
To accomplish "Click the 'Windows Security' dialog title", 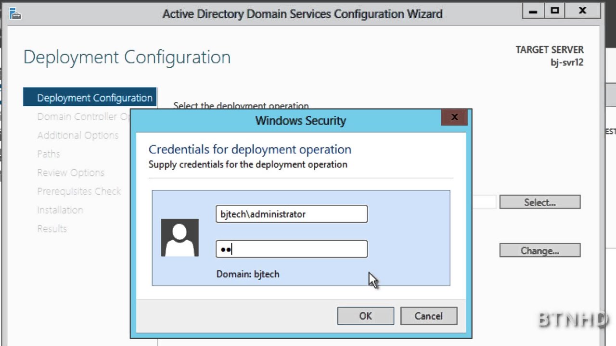I will (300, 121).
